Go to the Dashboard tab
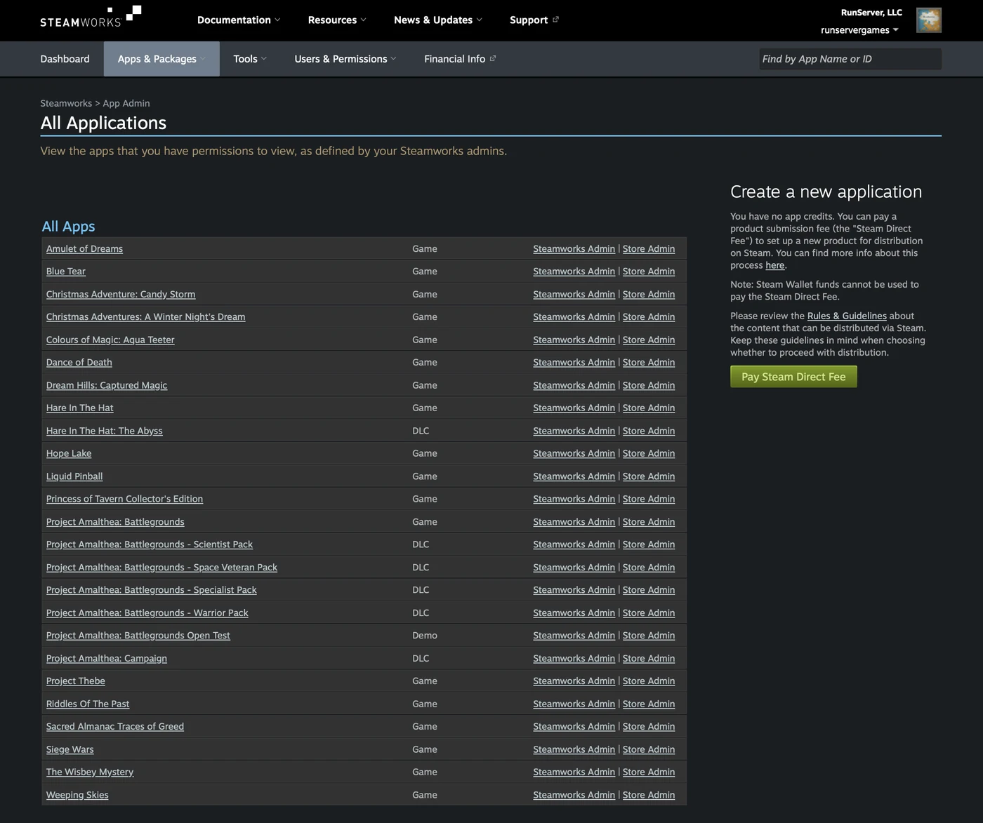983x823 pixels. click(65, 59)
